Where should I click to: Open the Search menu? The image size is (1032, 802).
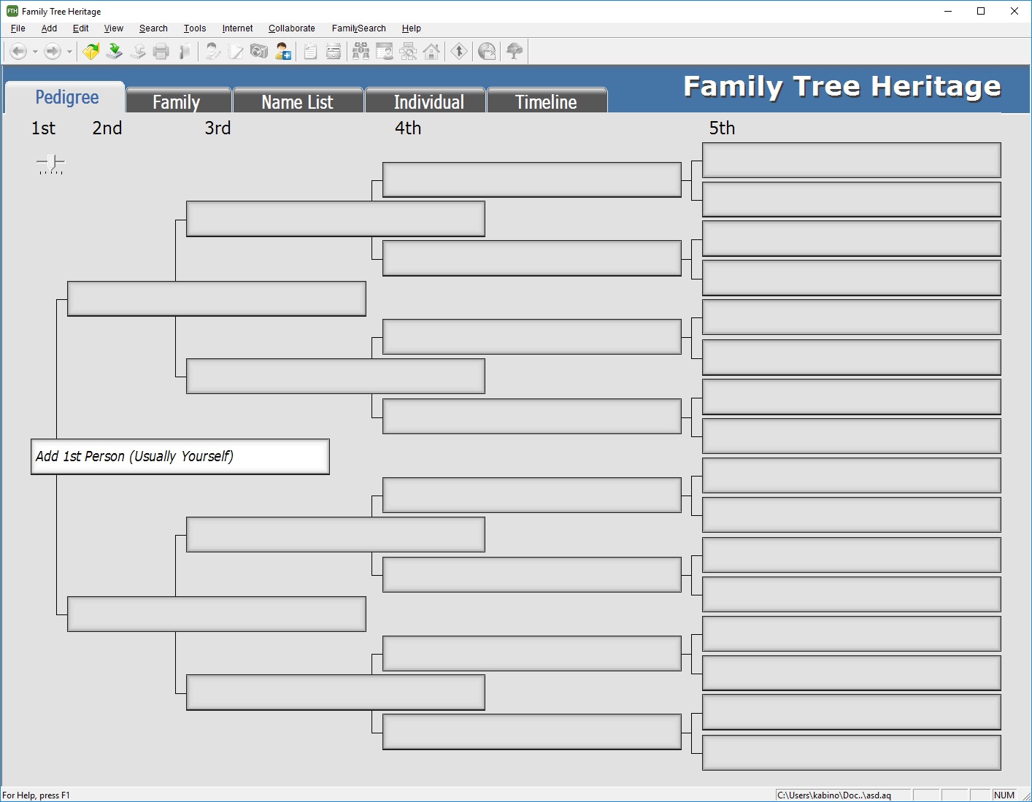tap(153, 28)
